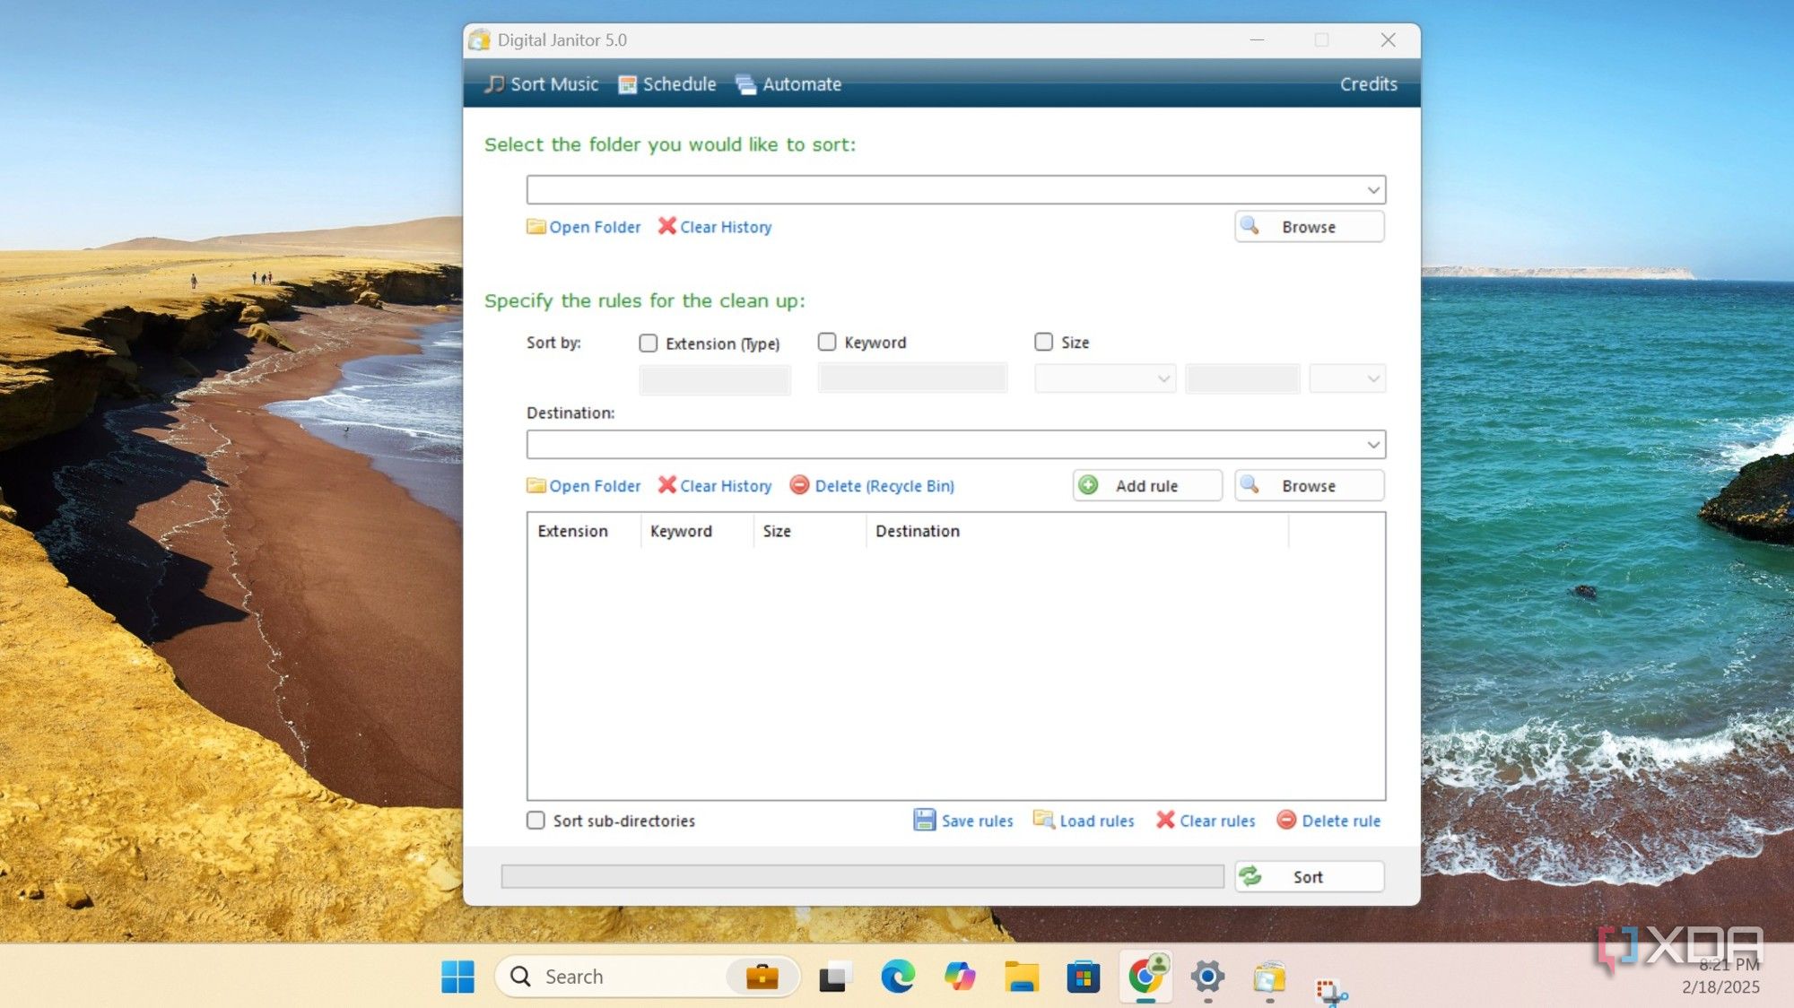This screenshot has height=1008, width=1794.
Task: Click the Automate windows icon
Action: click(x=745, y=84)
